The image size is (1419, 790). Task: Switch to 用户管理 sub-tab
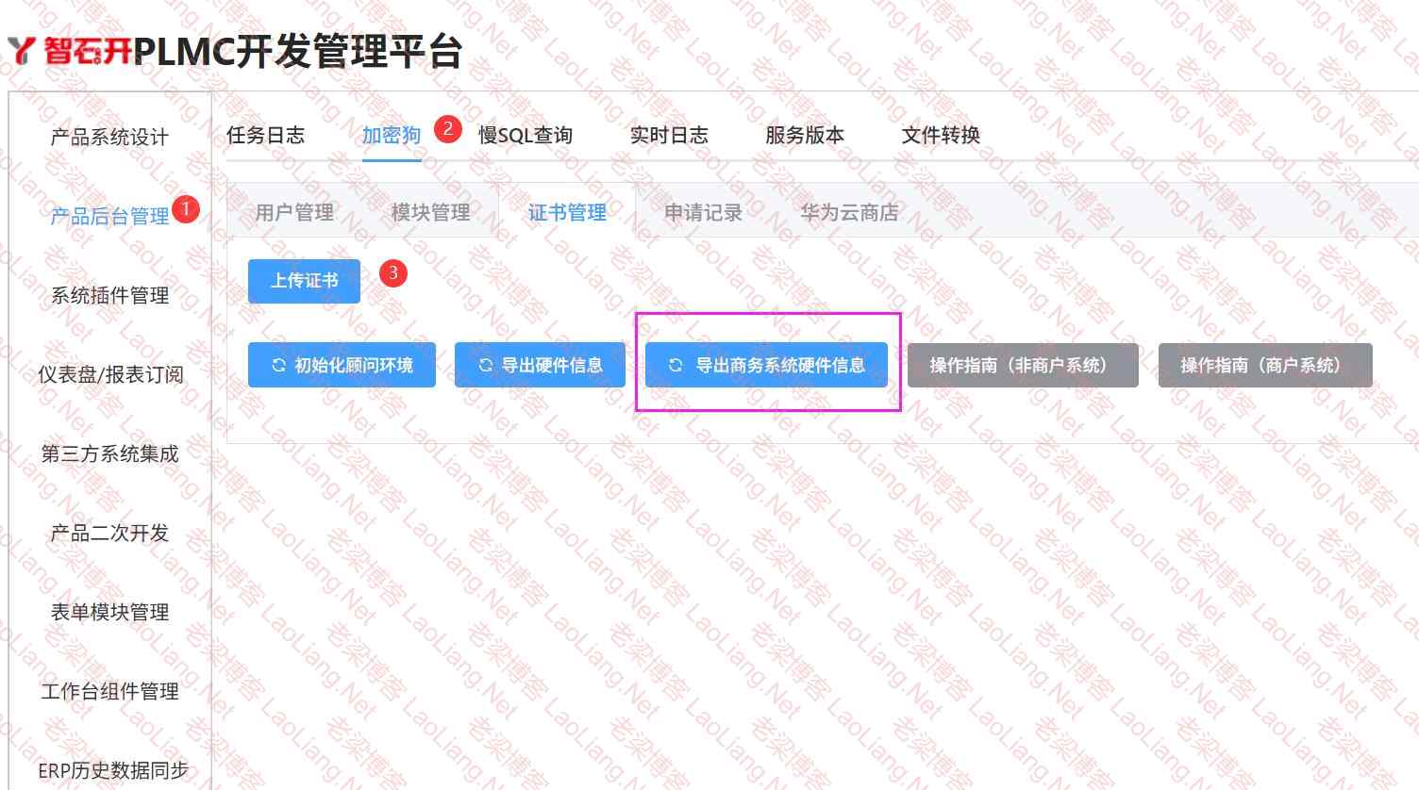click(x=294, y=212)
